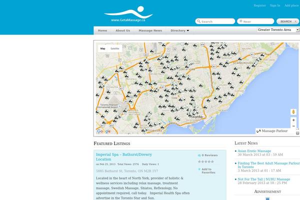Click the magnifier icon in Search field
Viewport: 300px width, 200px height.
[199, 21]
